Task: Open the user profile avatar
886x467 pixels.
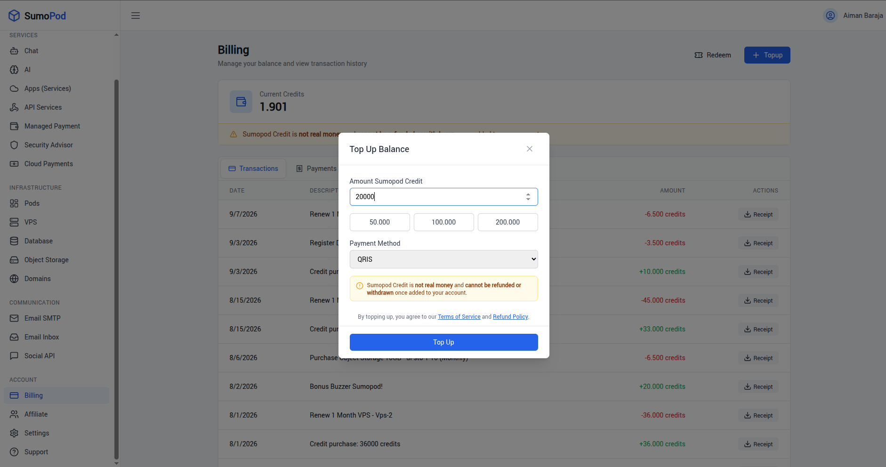Action: coord(830,16)
